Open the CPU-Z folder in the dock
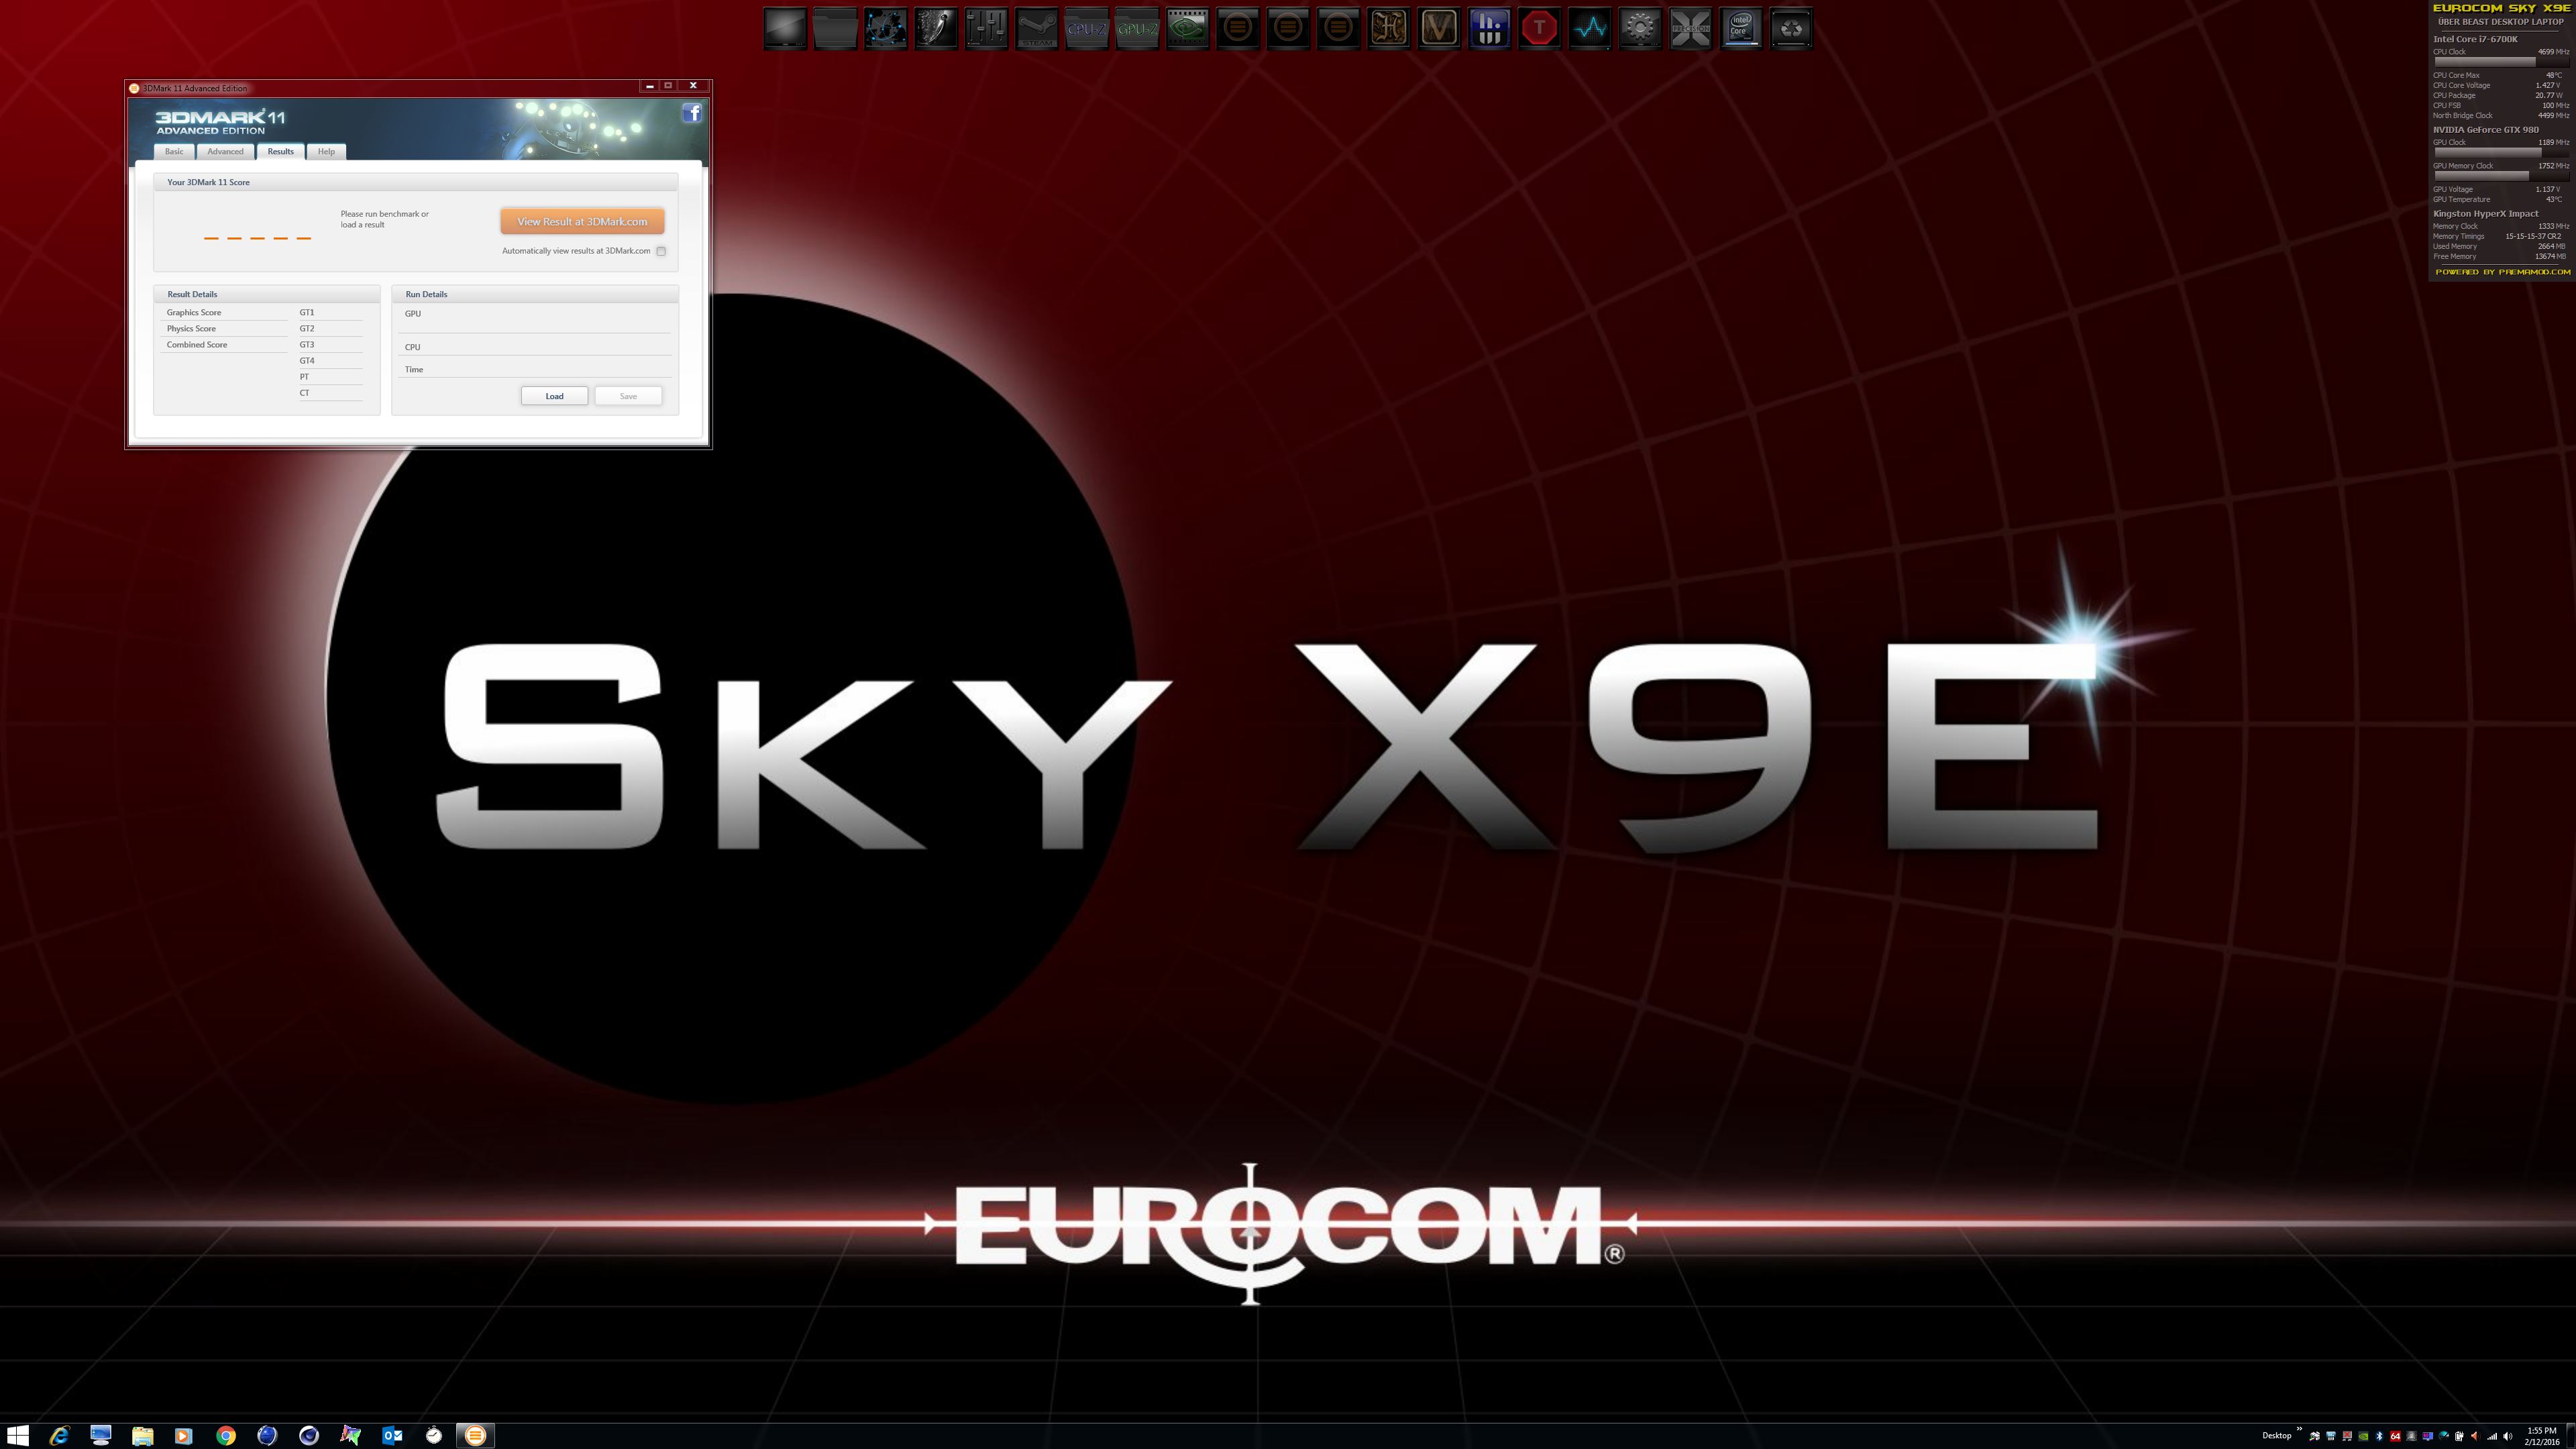Screen dimensions: 2576x1449 point(1087,28)
